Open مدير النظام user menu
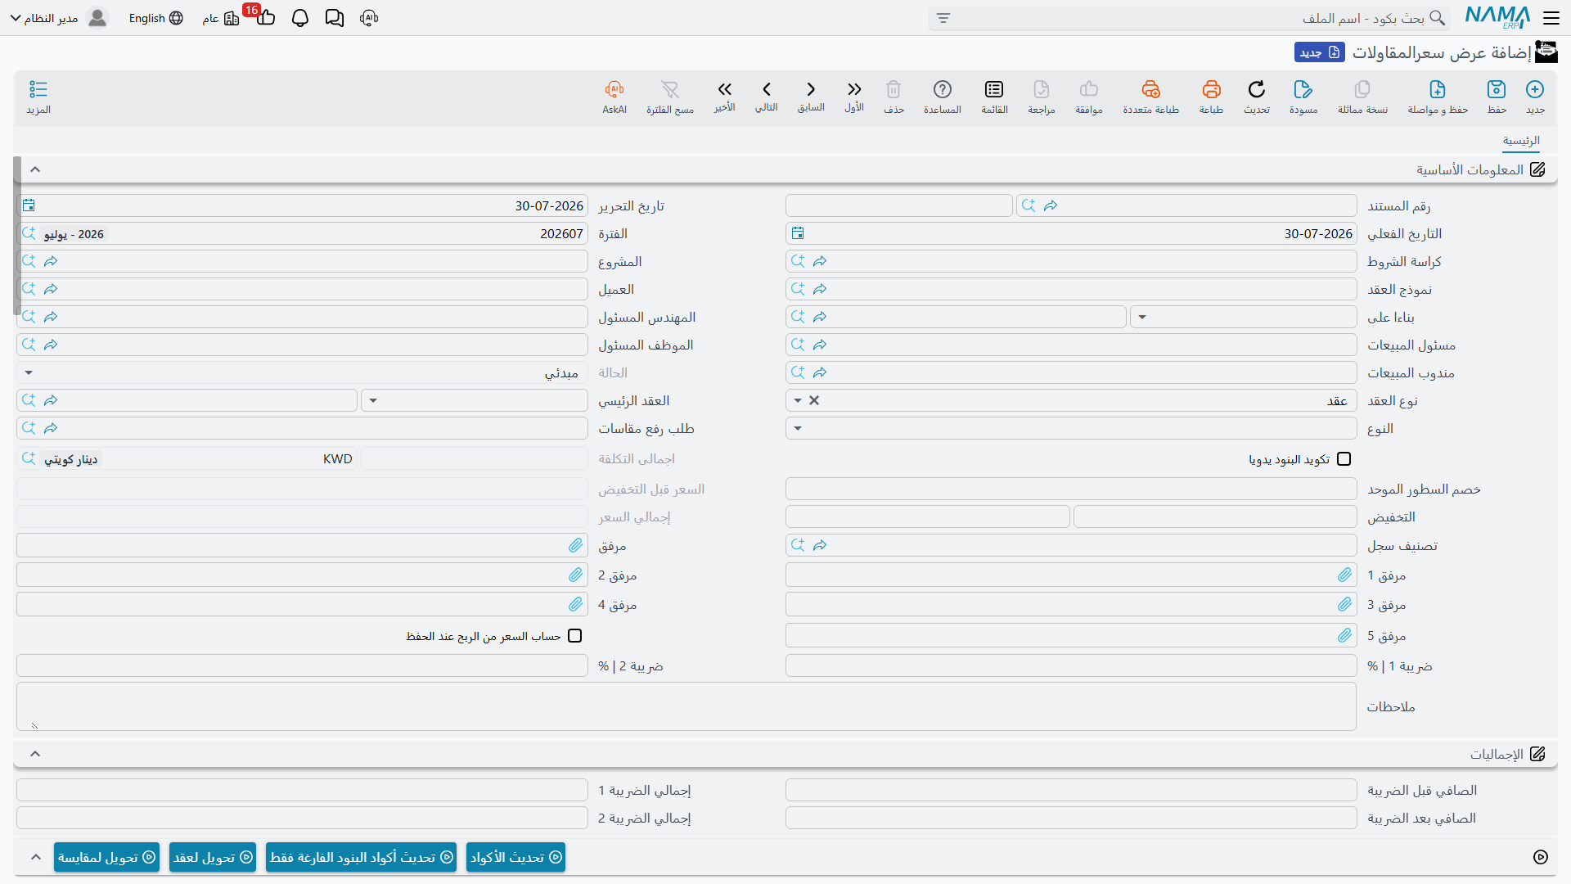 point(58,18)
